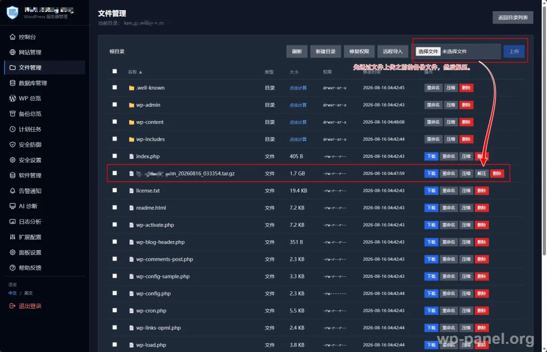The width and height of the screenshot is (547, 352).
Task: Click the file icon beside license.txt
Action: click(x=131, y=191)
